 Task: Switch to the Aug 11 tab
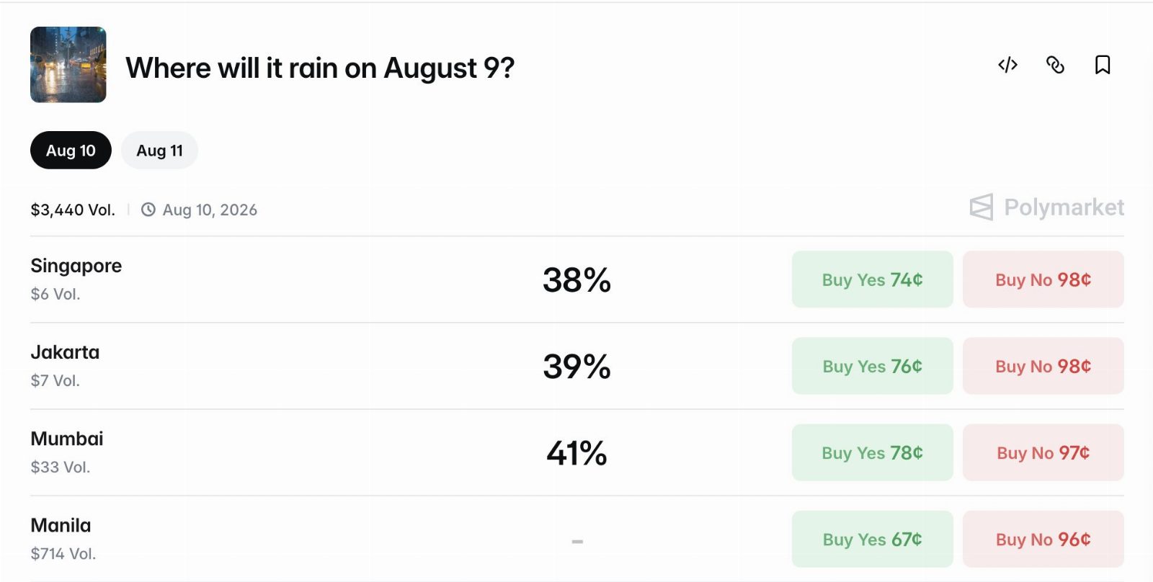[159, 151]
